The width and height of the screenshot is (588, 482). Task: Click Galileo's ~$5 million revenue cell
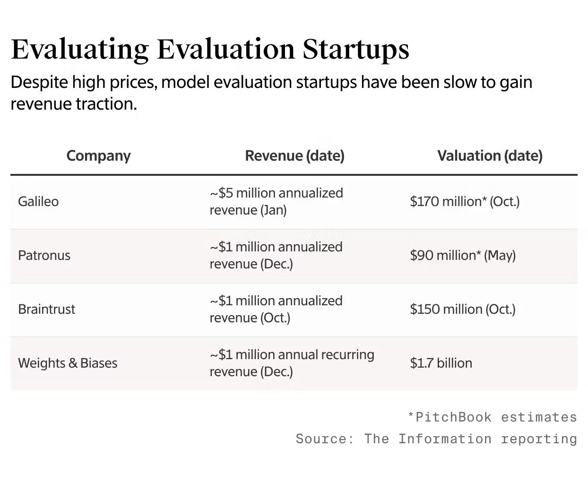(x=276, y=201)
